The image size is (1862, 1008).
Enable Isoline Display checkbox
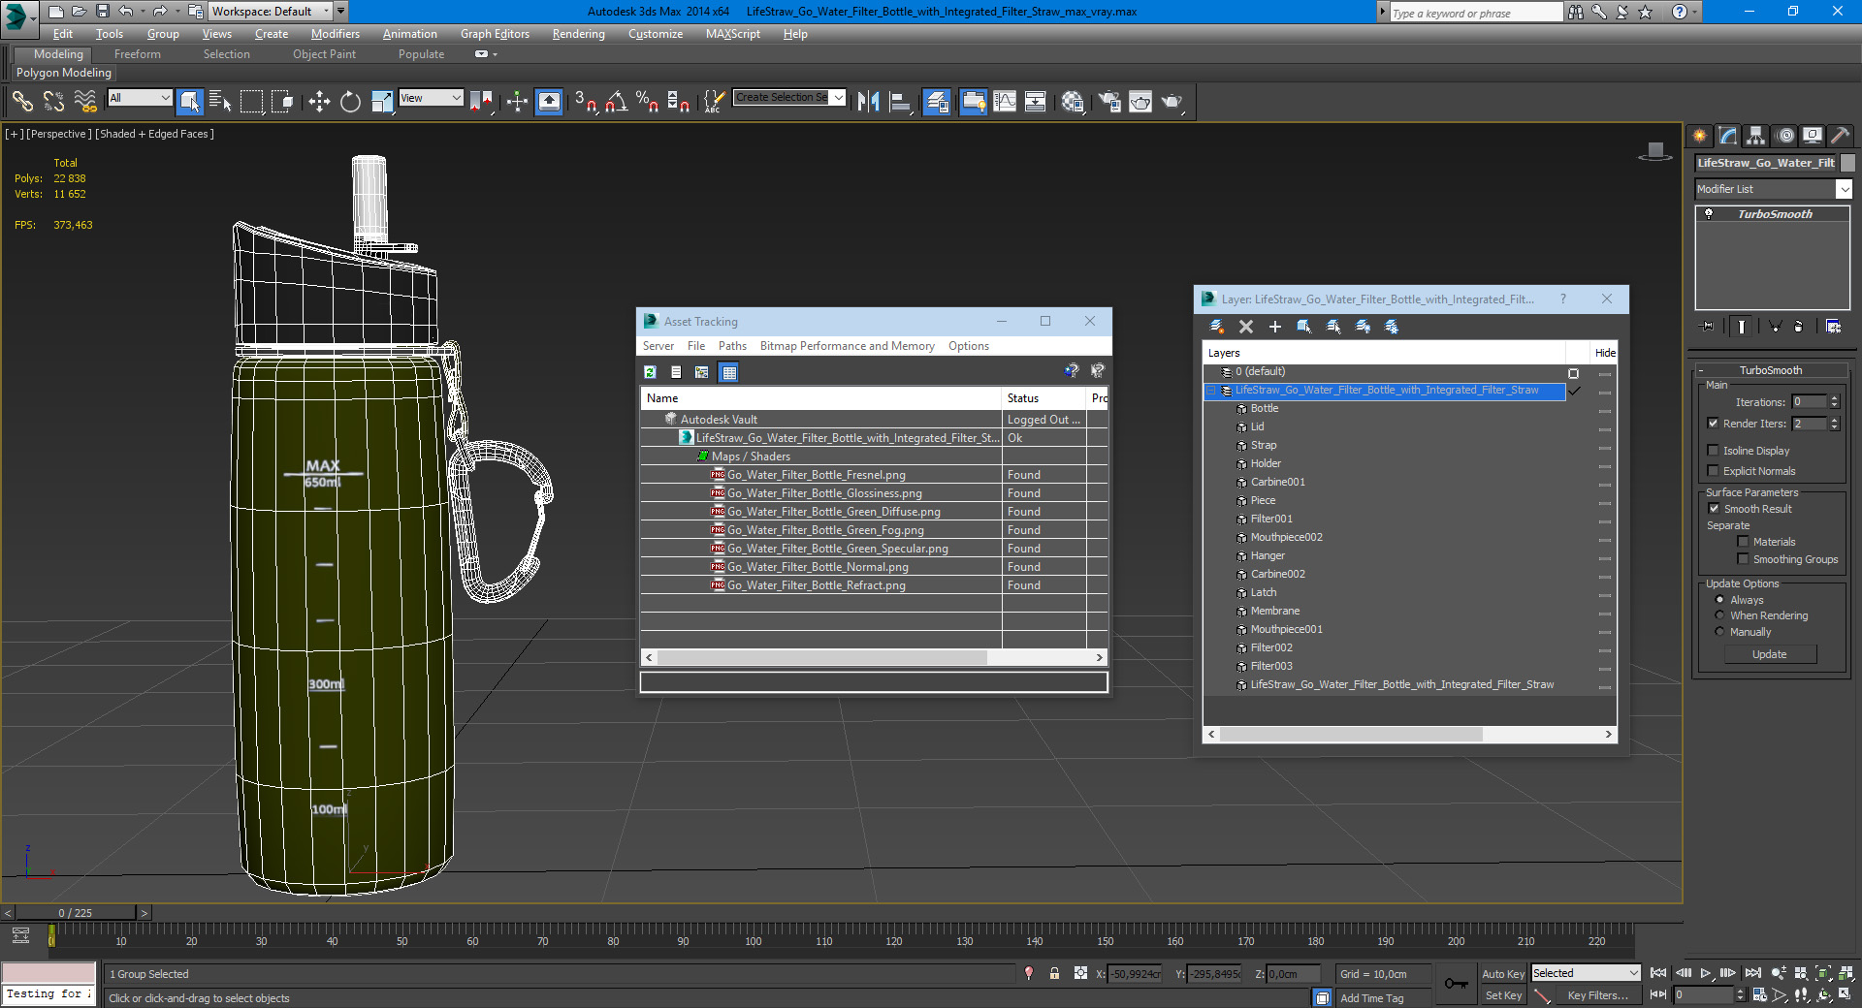(x=1713, y=450)
